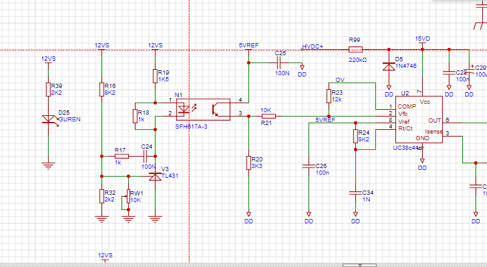Click the 220kΩ value of R99
Viewport: 487px width, 267px height.
pos(358,59)
